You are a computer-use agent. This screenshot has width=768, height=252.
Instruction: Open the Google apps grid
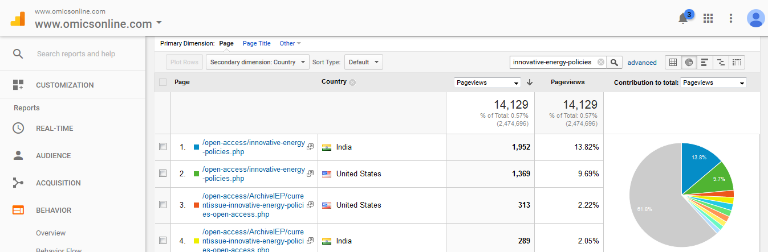point(708,18)
